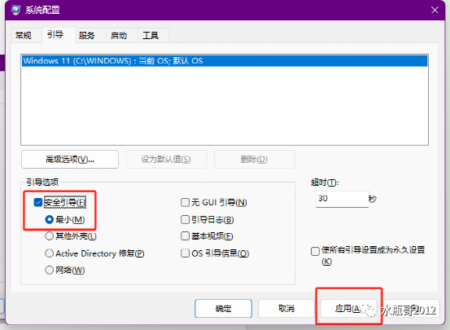Open the 服务 tab
Screen dimensions: 450x330
(87, 36)
